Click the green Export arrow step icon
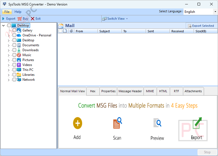The width and height of the screenshot is (218, 156). click(197, 123)
